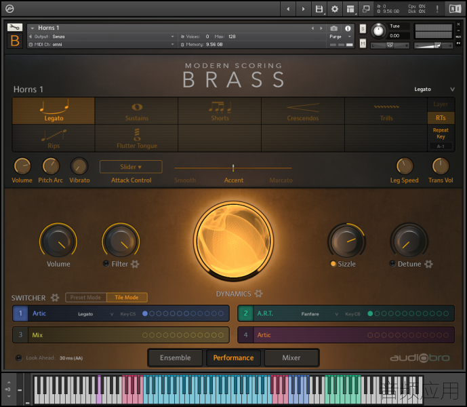Open MIDI Ch omni dropdown
The width and height of the screenshot is (467, 407).
tap(101, 44)
